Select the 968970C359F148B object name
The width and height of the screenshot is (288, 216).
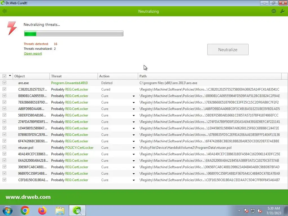33,173
